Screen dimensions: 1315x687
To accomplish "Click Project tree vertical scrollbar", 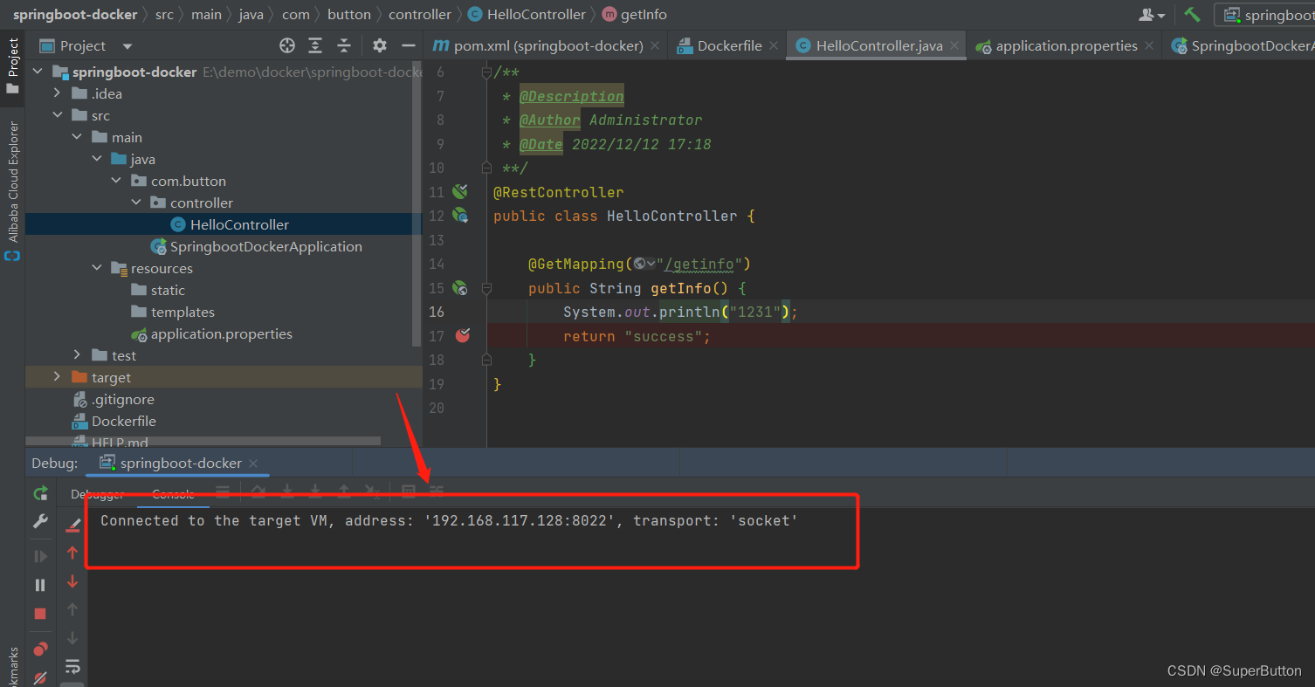I will tap(417, 205).
